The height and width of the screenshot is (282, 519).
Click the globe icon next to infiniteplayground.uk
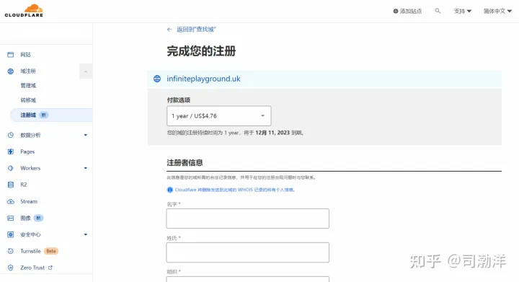(x=157, y=79)
